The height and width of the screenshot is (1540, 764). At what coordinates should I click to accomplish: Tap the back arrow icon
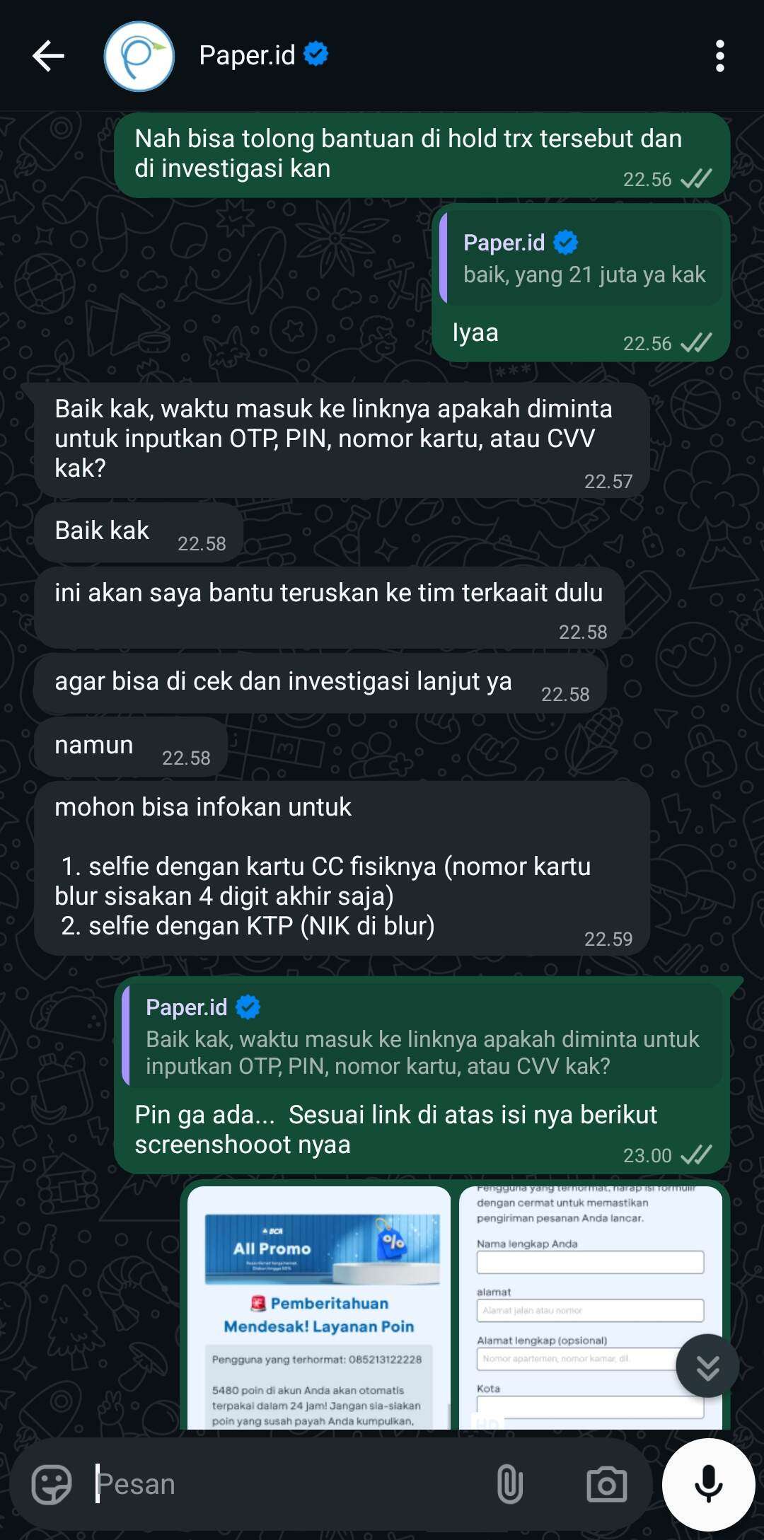[x=48, y=56]
